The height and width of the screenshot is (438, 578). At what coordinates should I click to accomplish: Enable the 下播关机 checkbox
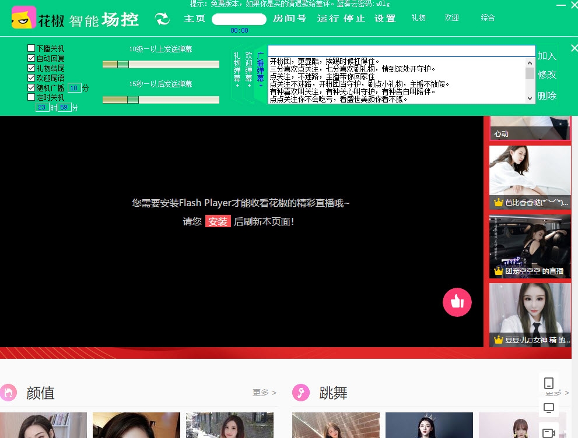click(31, 48)
